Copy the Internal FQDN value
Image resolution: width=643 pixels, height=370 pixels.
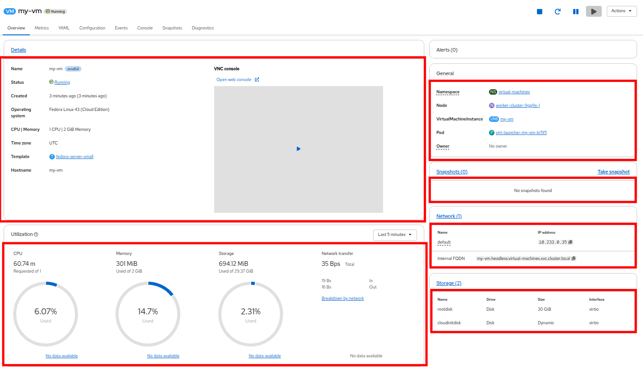[574, 258]
